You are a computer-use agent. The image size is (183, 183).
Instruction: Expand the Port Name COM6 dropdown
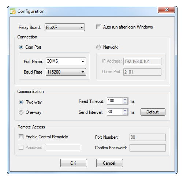pos(66,61)
